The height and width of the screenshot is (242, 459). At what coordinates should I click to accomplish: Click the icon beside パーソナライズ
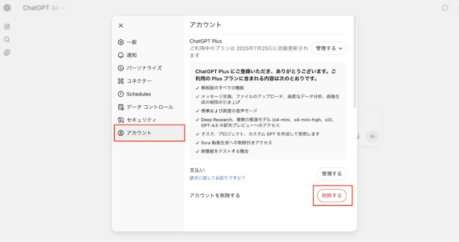pos(120,68)
